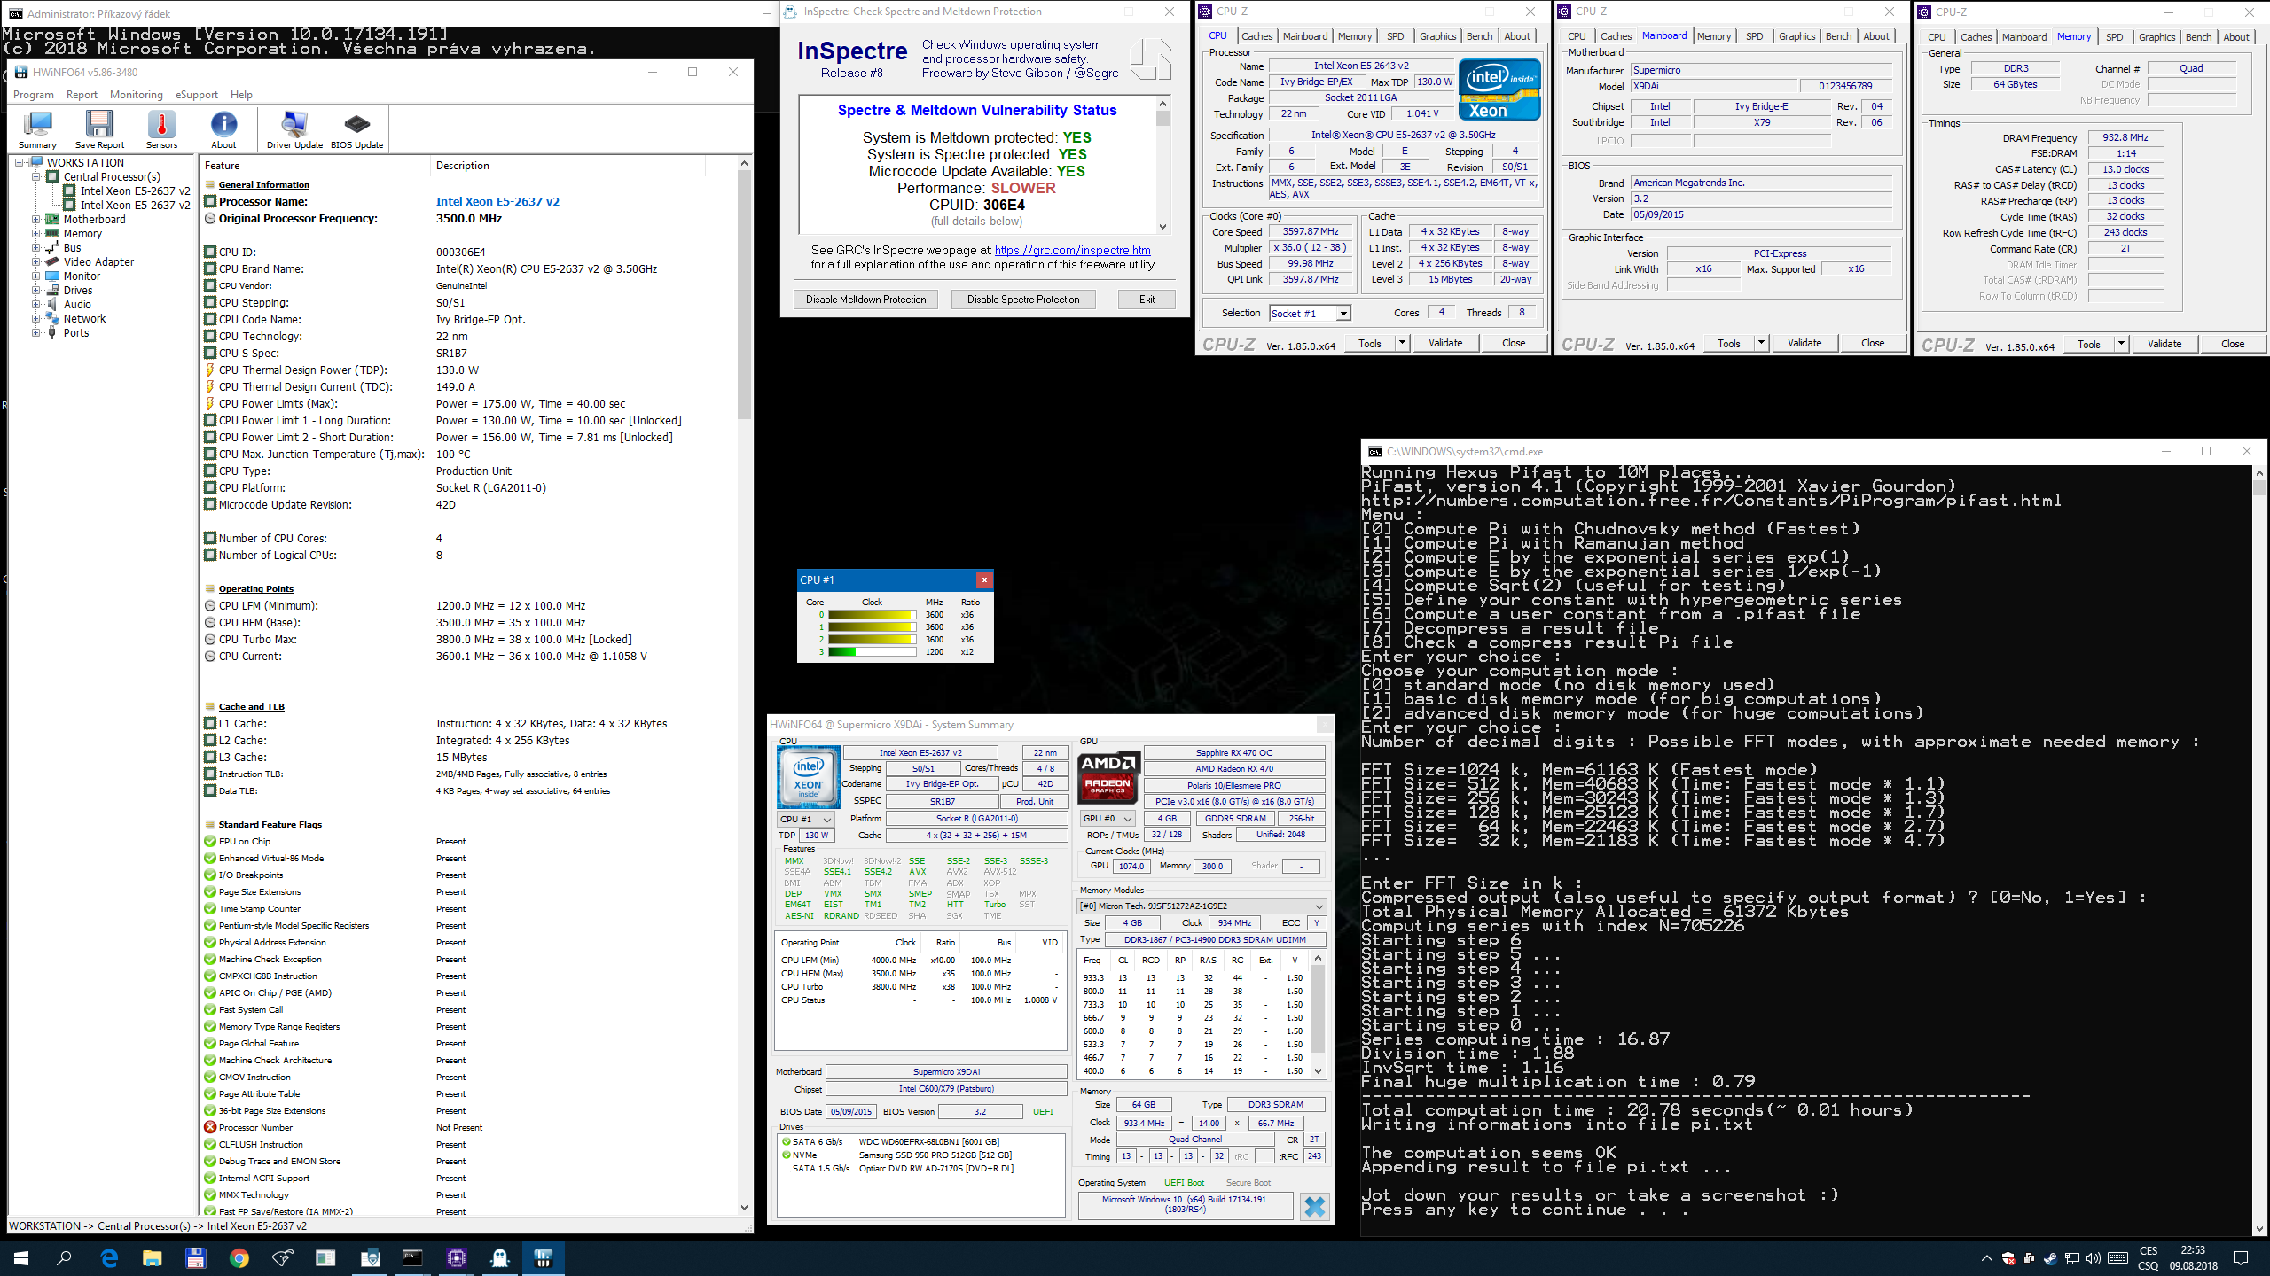Image resolution: width=2270 pixels, height=1276 pixels.
Task: Open Memory Modules Micron dropdown
Action: click(x=1202, y=906)
